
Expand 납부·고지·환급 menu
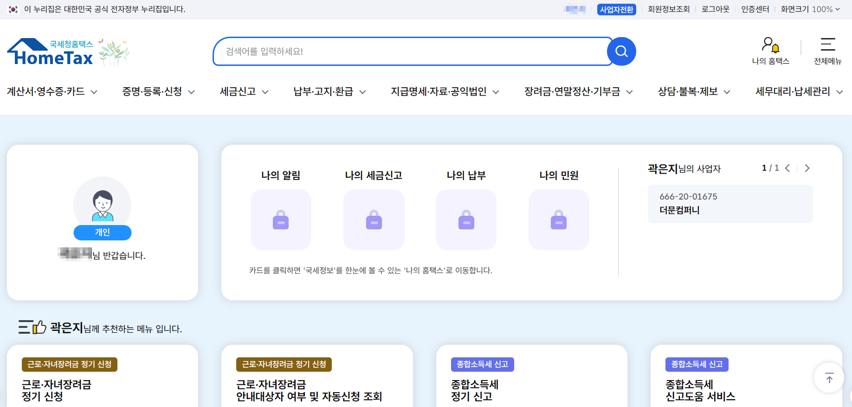pyautogui.click(x=329, y=92)
